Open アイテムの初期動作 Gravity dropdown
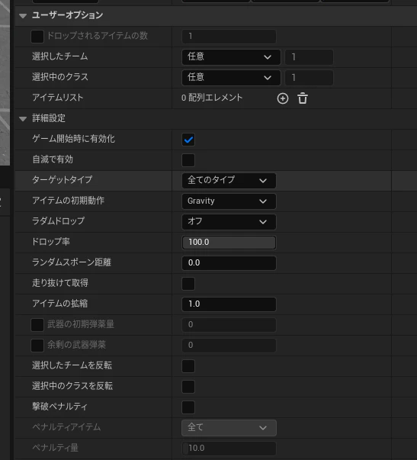 pos(229,201)
